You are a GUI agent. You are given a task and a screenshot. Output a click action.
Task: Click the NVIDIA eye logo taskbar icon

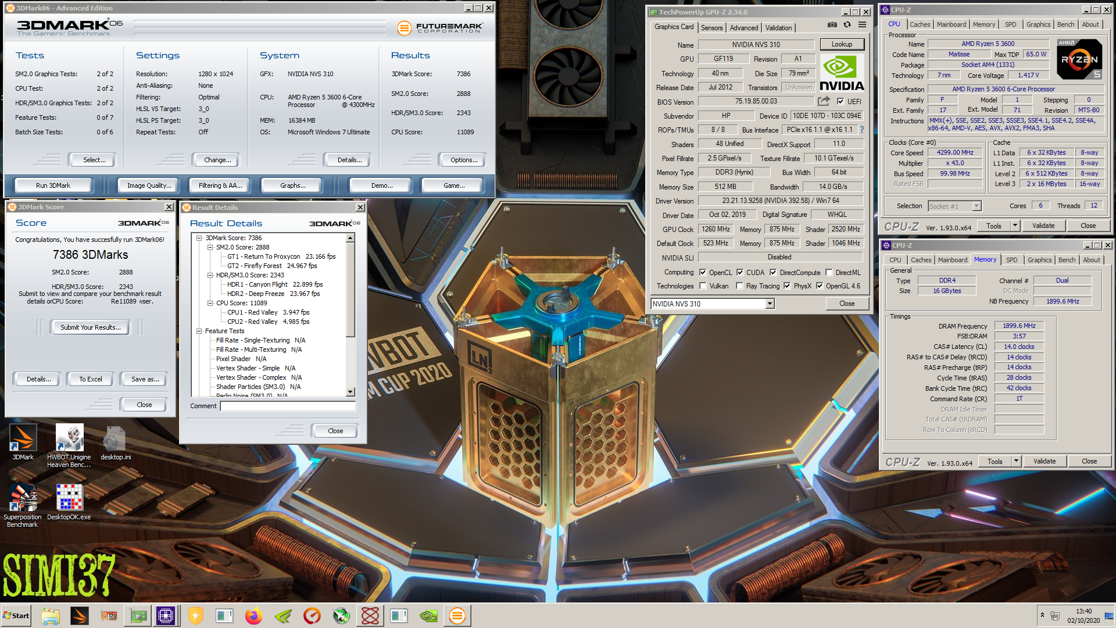[x=428, y=616]
